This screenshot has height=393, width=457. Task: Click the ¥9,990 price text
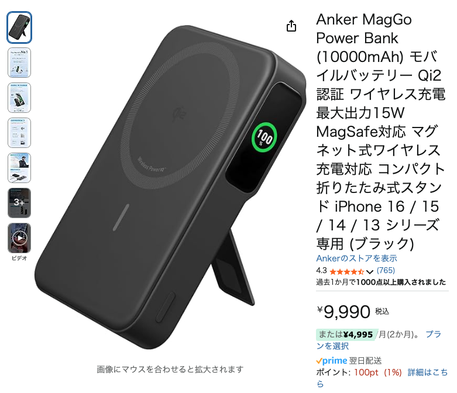(343, 312)
